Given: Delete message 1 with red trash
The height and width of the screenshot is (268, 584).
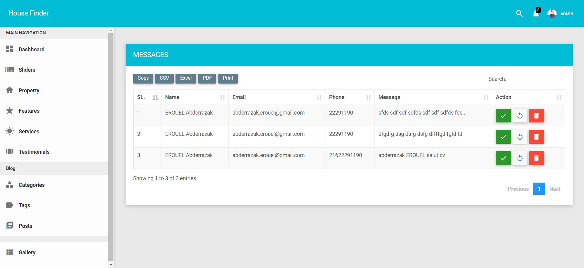Looking at the screenshot, I should (537, 116).
